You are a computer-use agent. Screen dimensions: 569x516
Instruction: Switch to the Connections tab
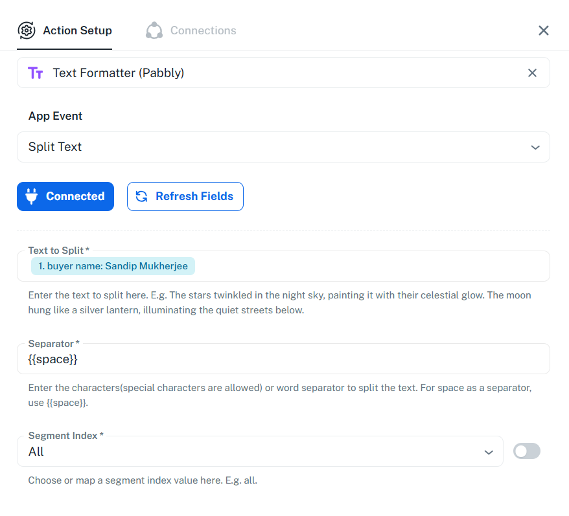tap(203, 30)
